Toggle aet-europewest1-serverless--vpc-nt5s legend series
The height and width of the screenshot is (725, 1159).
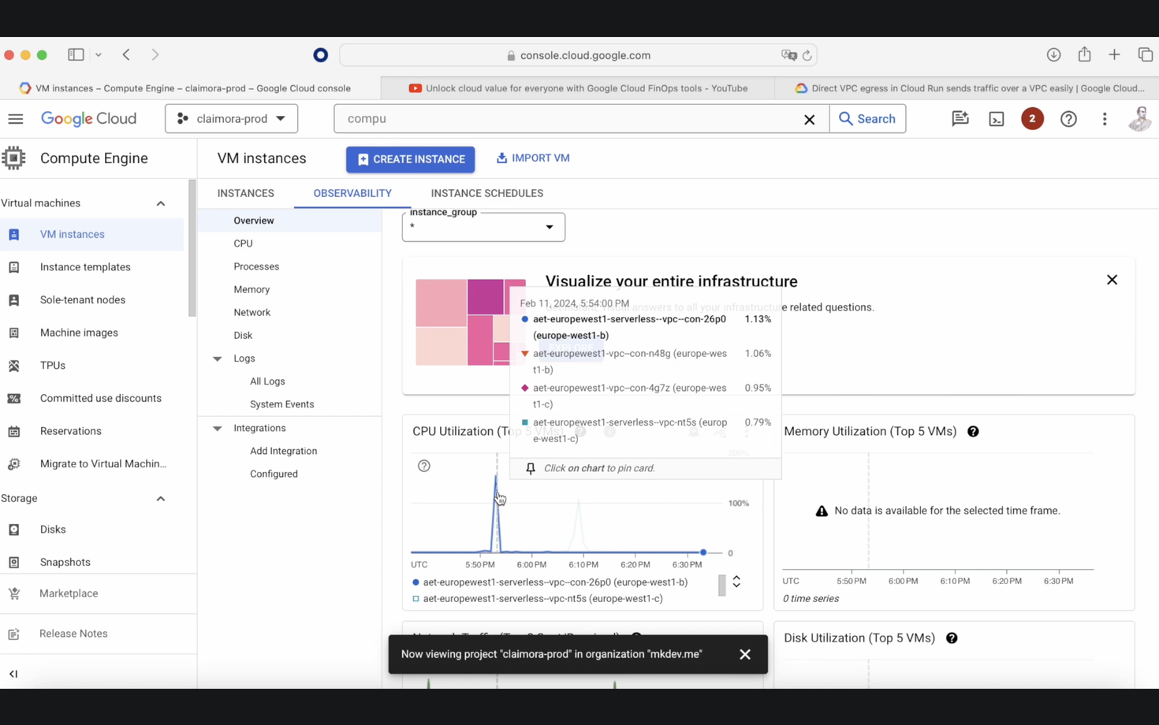[x=537, y=599]
